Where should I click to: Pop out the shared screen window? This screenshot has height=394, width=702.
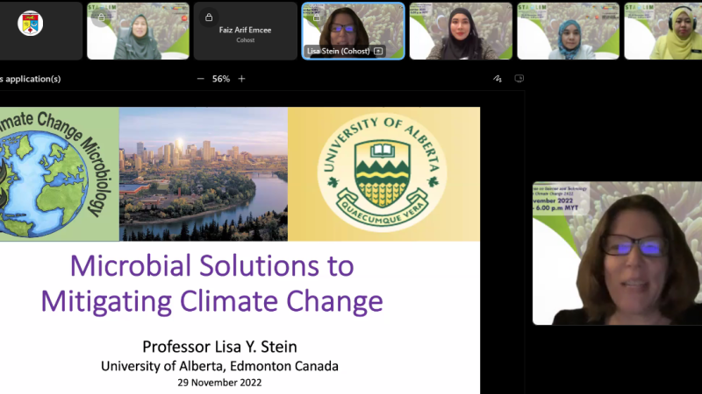(x=519, y=79)
